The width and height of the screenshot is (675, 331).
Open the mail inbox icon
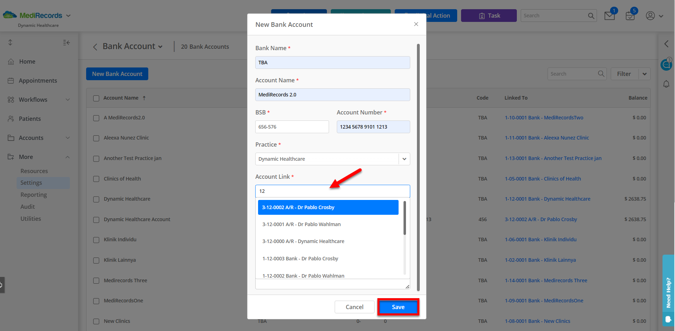pyautogui.click(x=610, y=16)
